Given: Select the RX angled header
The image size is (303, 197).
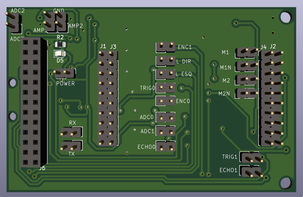Looking at the screenshot, I should 72,132.
